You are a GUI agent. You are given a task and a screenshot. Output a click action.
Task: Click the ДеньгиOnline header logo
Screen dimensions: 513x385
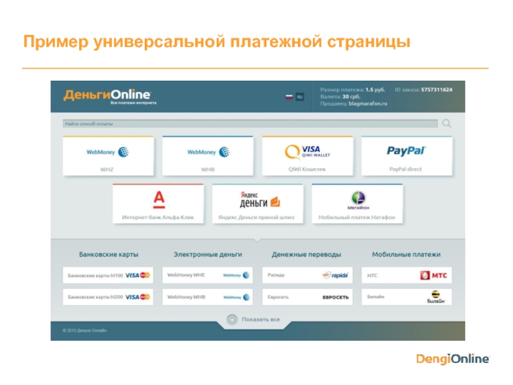pyautogui.click(x=110, y=96)
